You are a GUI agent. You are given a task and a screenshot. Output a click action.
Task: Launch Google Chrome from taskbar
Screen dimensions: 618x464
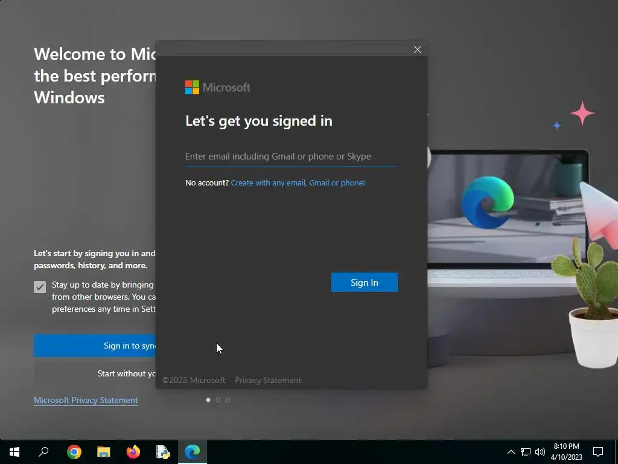click(74, 452)
